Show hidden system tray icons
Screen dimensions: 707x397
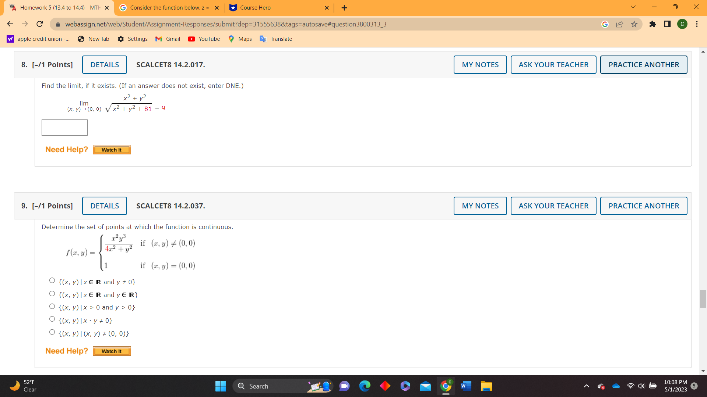coord(587,386)
